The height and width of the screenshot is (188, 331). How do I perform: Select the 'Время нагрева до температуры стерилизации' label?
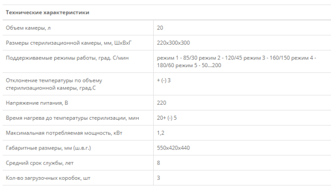(72, 118)
